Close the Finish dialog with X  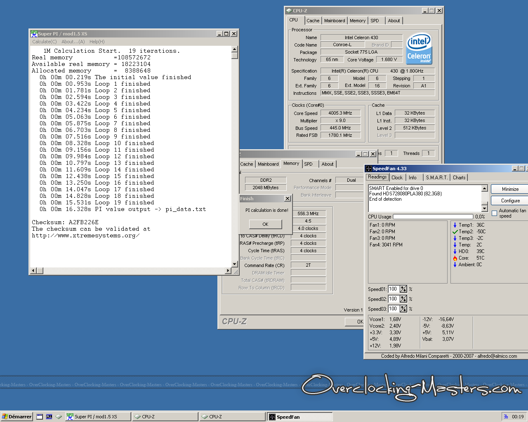pyautogui.click(x=287, y=199)
